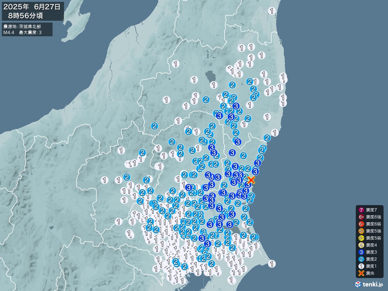Click the 震度7 purple legend icon
The image size is (388, 291).
click(361, 210)
